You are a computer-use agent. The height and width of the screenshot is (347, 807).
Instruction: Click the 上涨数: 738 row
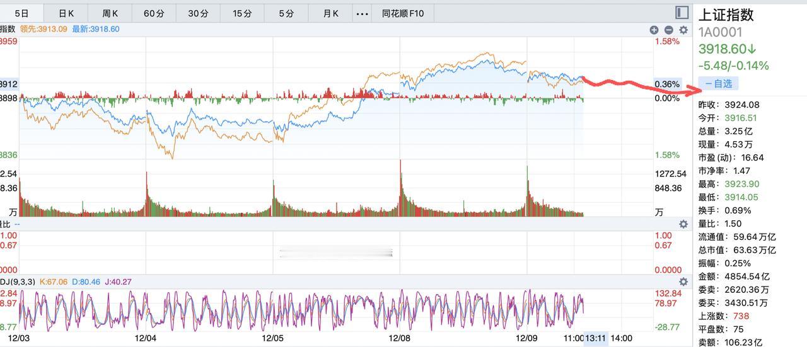(x=724, y=316)
